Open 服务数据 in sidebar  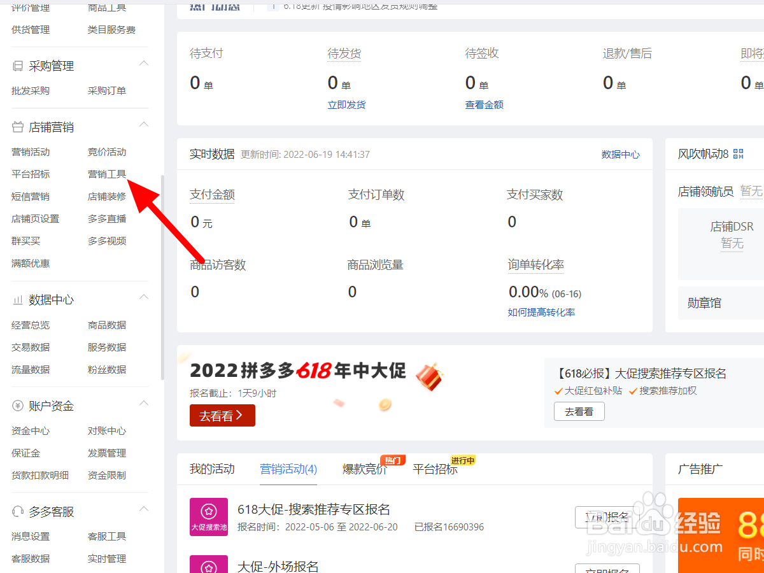[x=107, y=348]
